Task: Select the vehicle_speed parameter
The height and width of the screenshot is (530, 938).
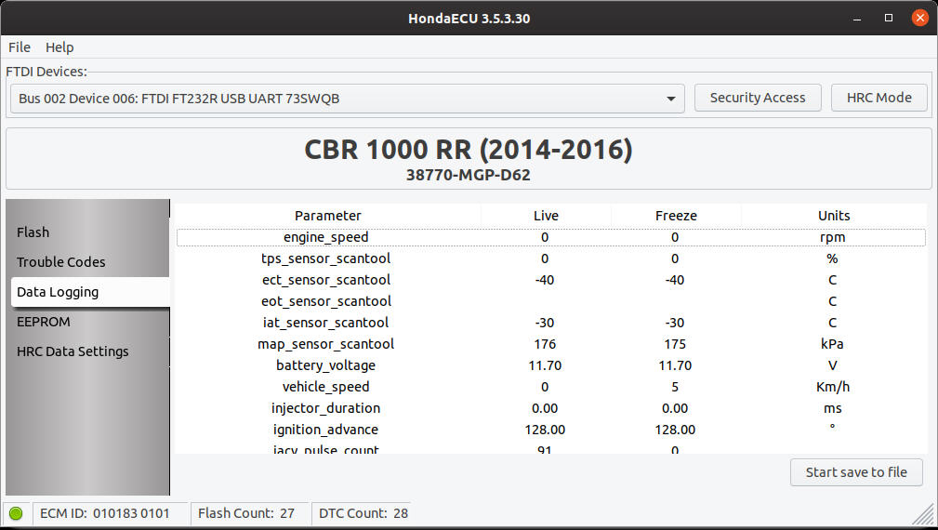Action: pos(326,387)
